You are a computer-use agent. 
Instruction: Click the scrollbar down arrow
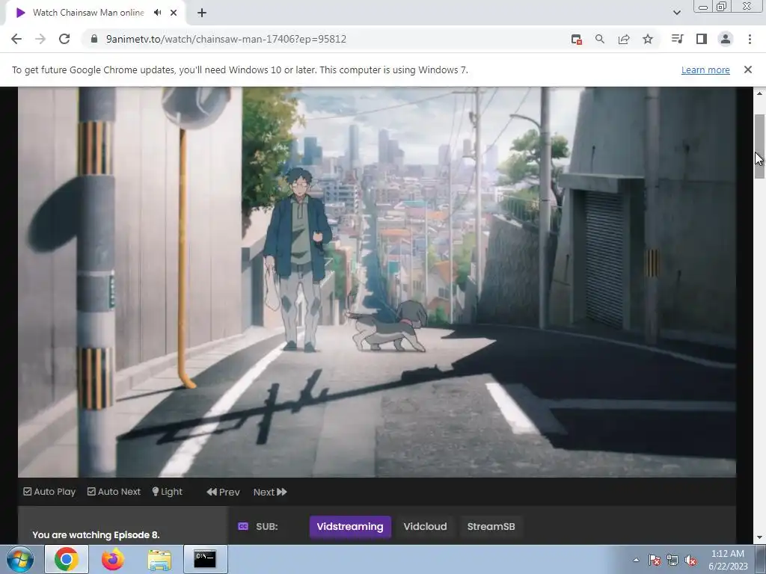[x=759, y=537]
